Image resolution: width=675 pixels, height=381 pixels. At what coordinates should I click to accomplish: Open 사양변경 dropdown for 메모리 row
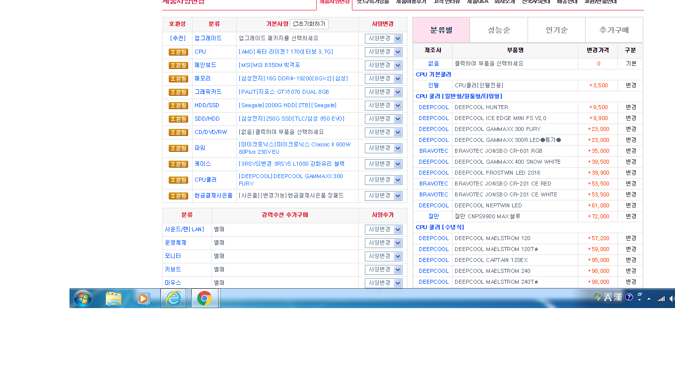tap(383, 79)
